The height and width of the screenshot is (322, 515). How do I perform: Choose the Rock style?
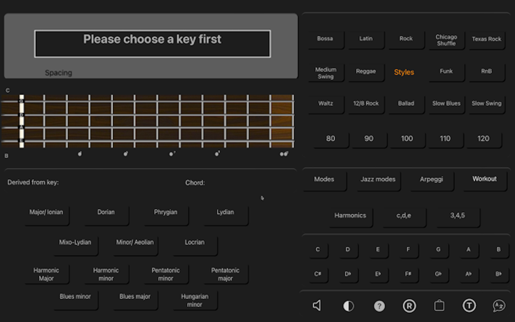(x=406, y=39)
